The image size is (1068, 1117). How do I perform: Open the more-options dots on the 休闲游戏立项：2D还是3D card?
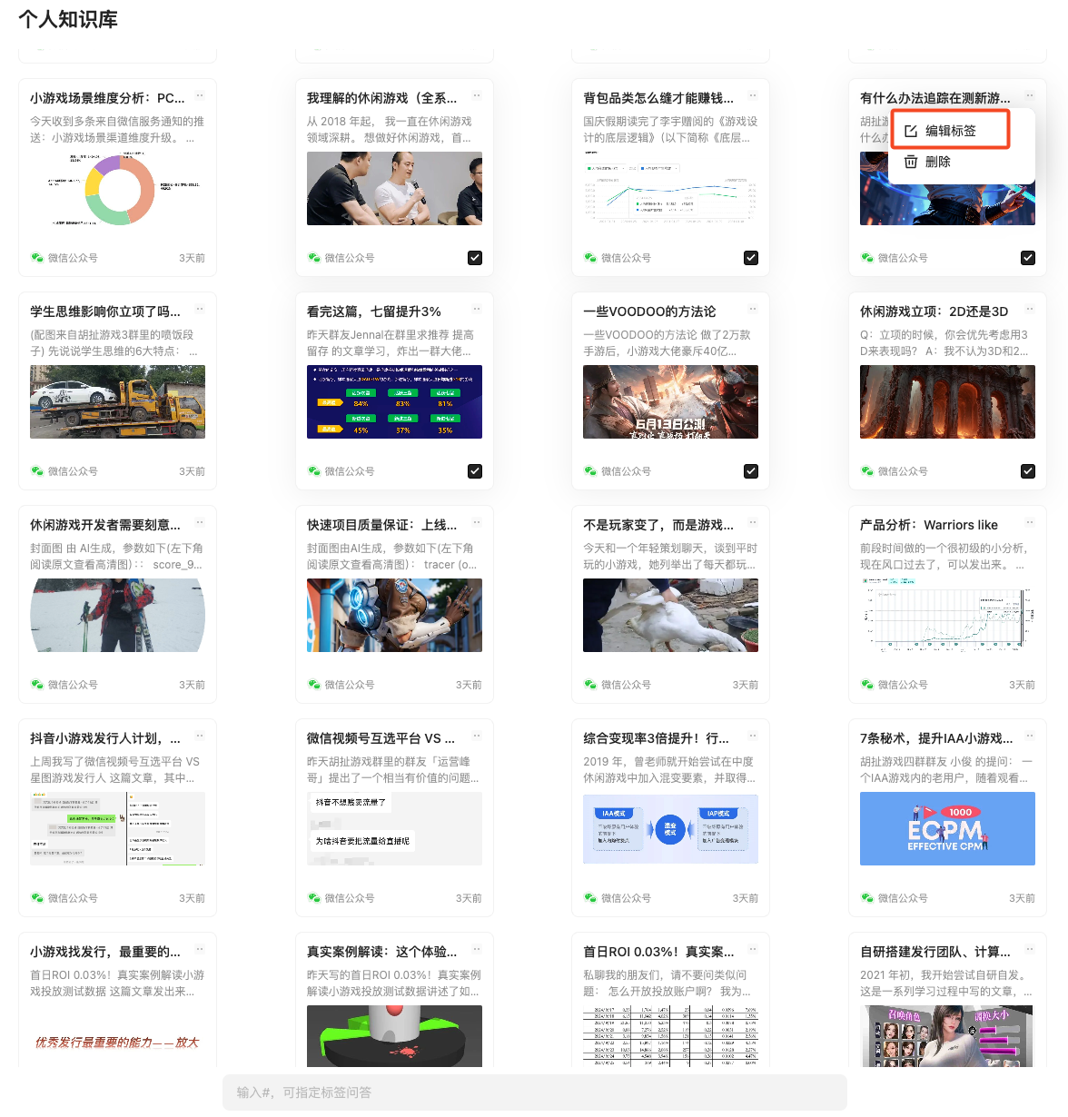(x=1030, y=309)
